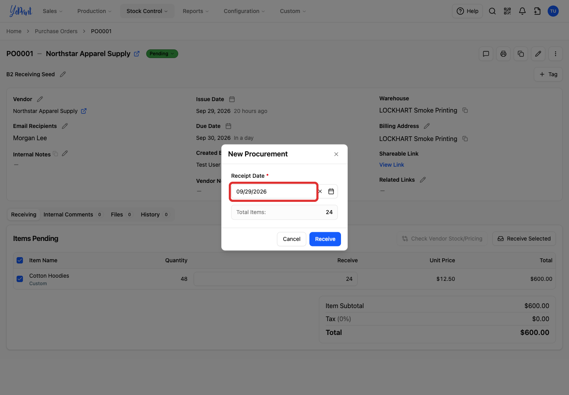Expand the Reports menu
569x395 pixels.
coord(196,11)
